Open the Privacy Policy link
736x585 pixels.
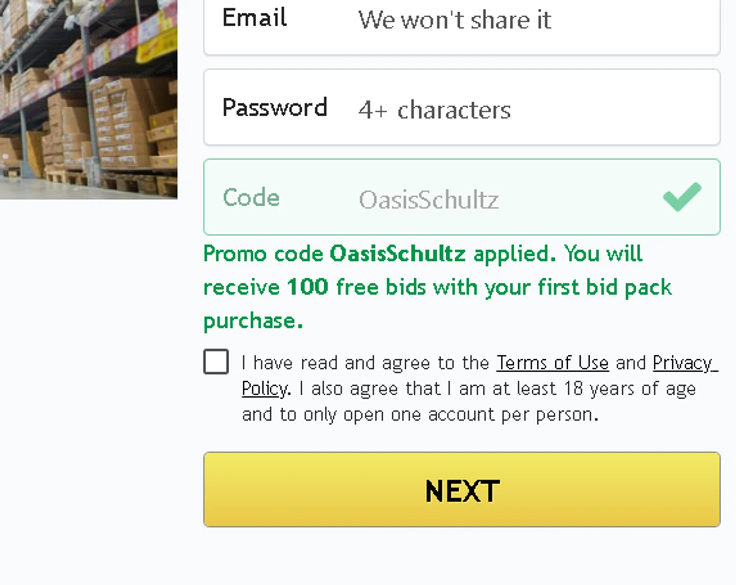click(x=684, y=363)
